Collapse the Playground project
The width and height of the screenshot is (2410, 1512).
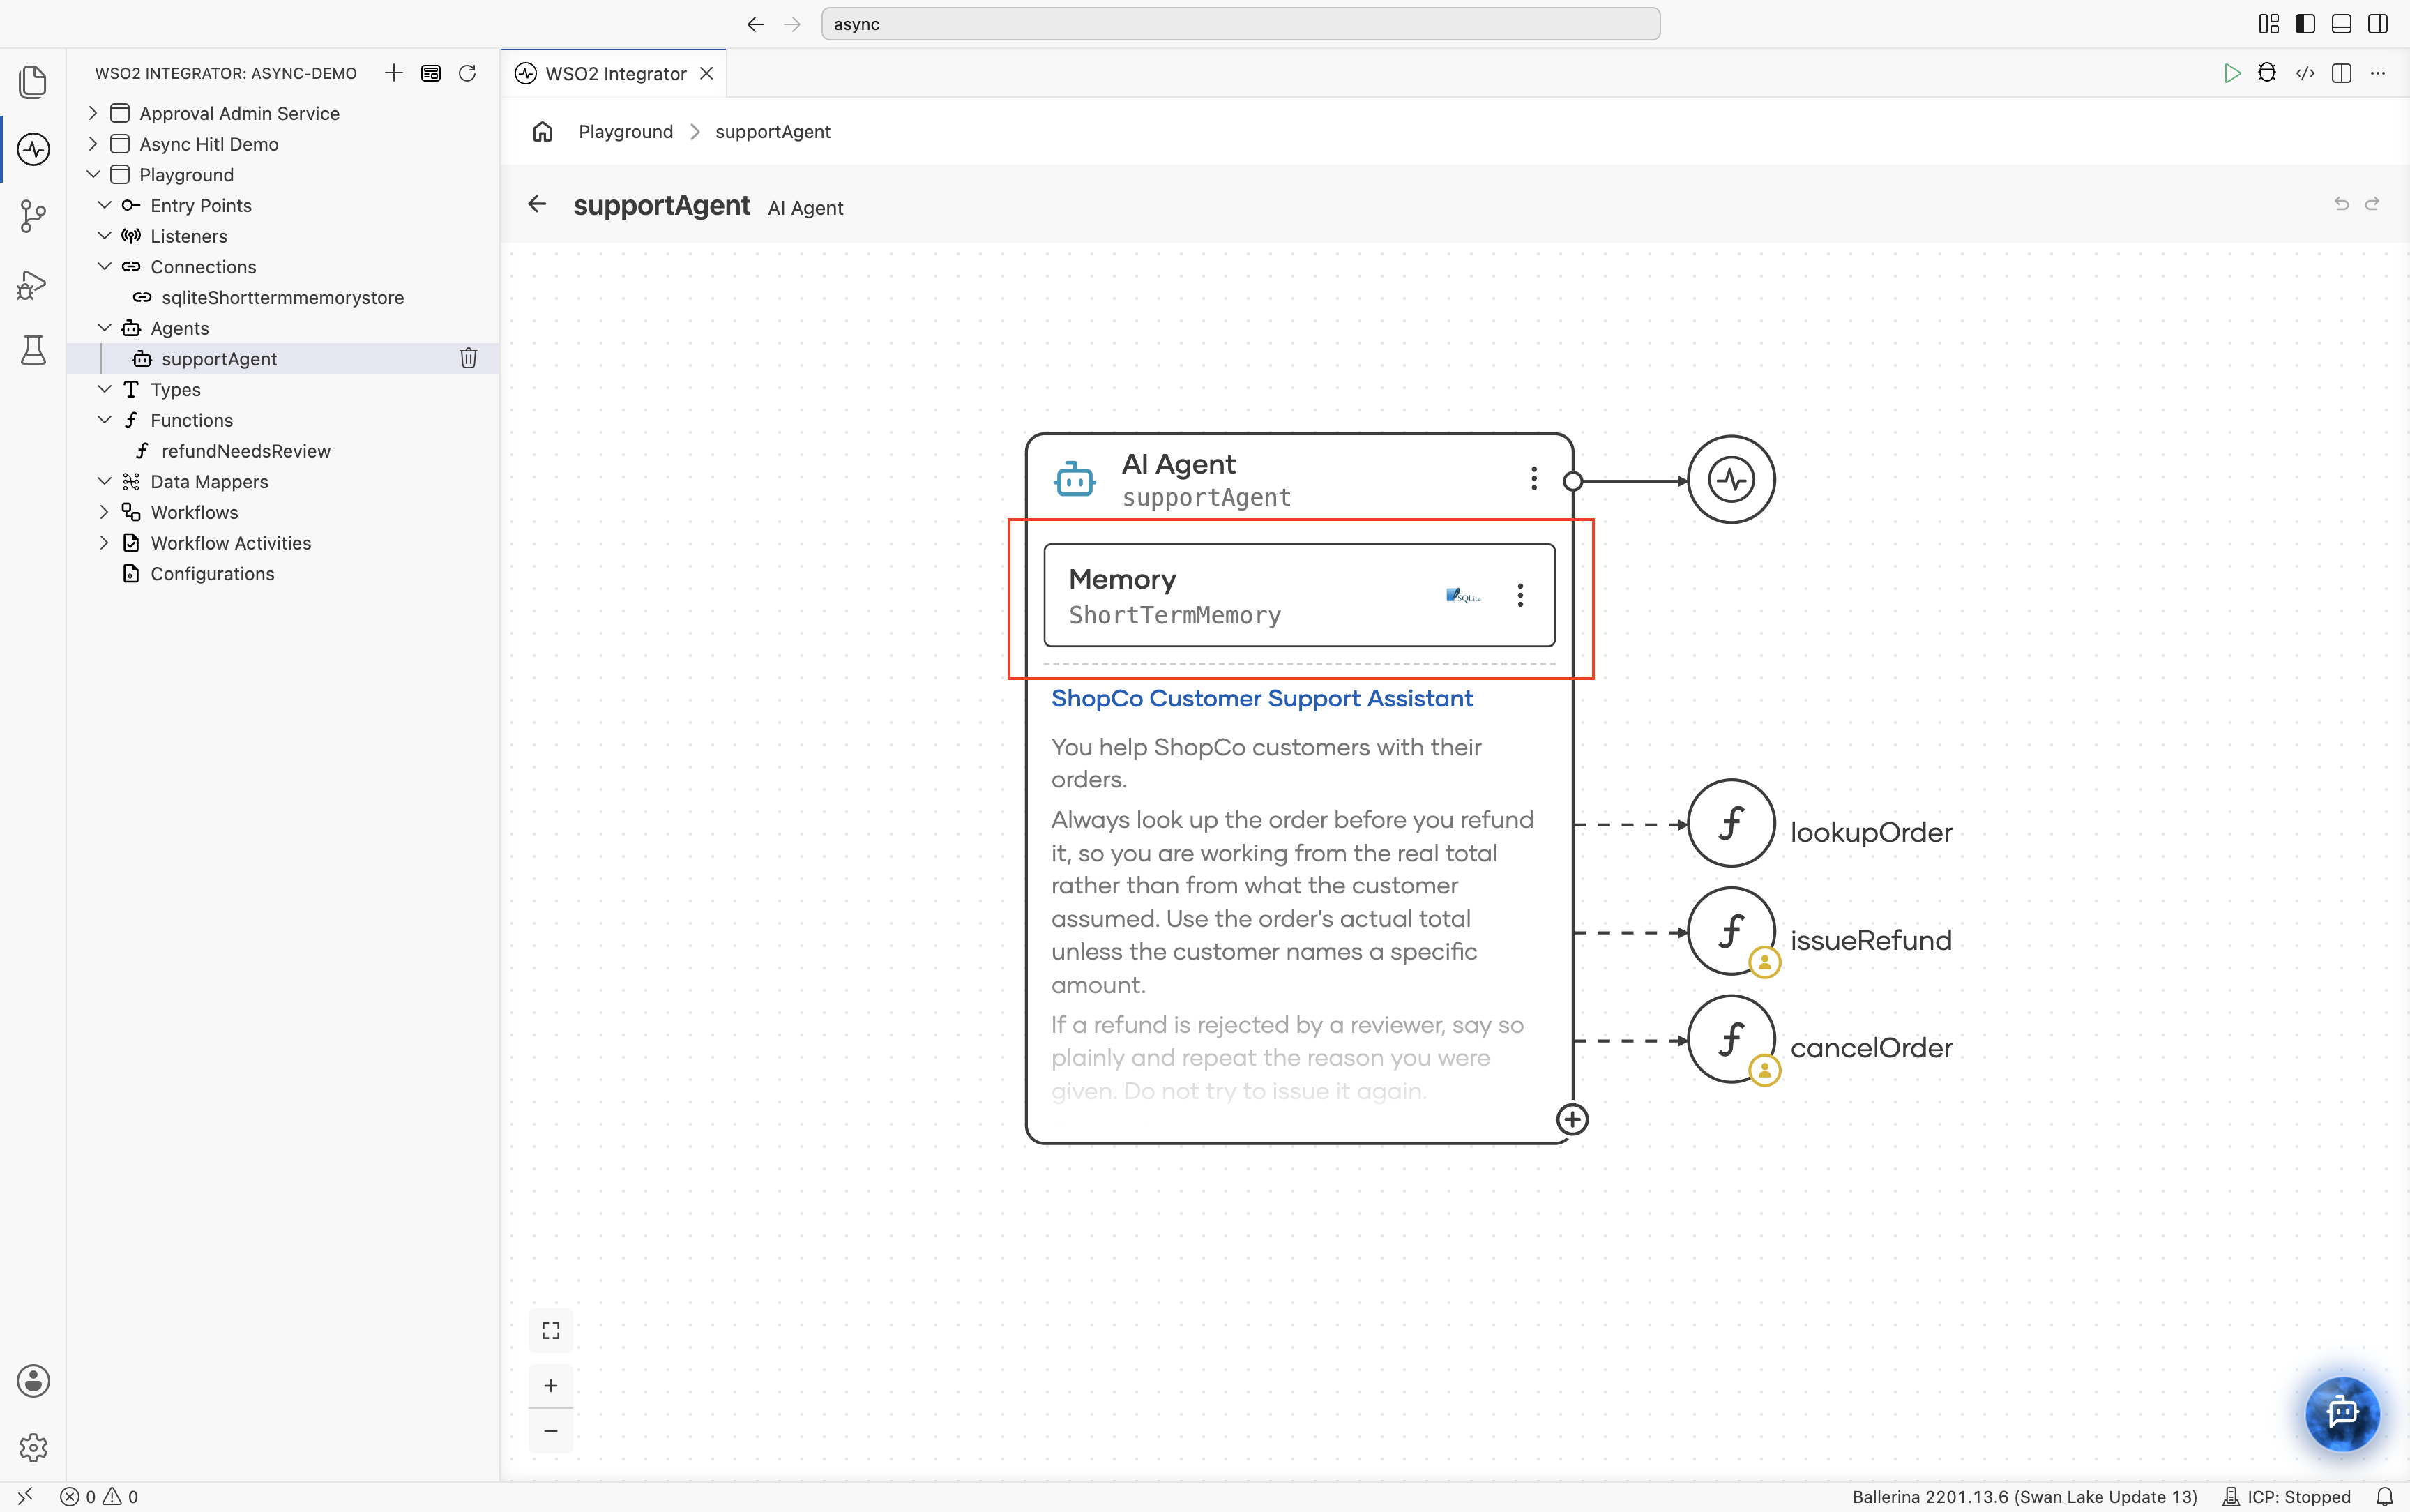(x=93, y=174)
